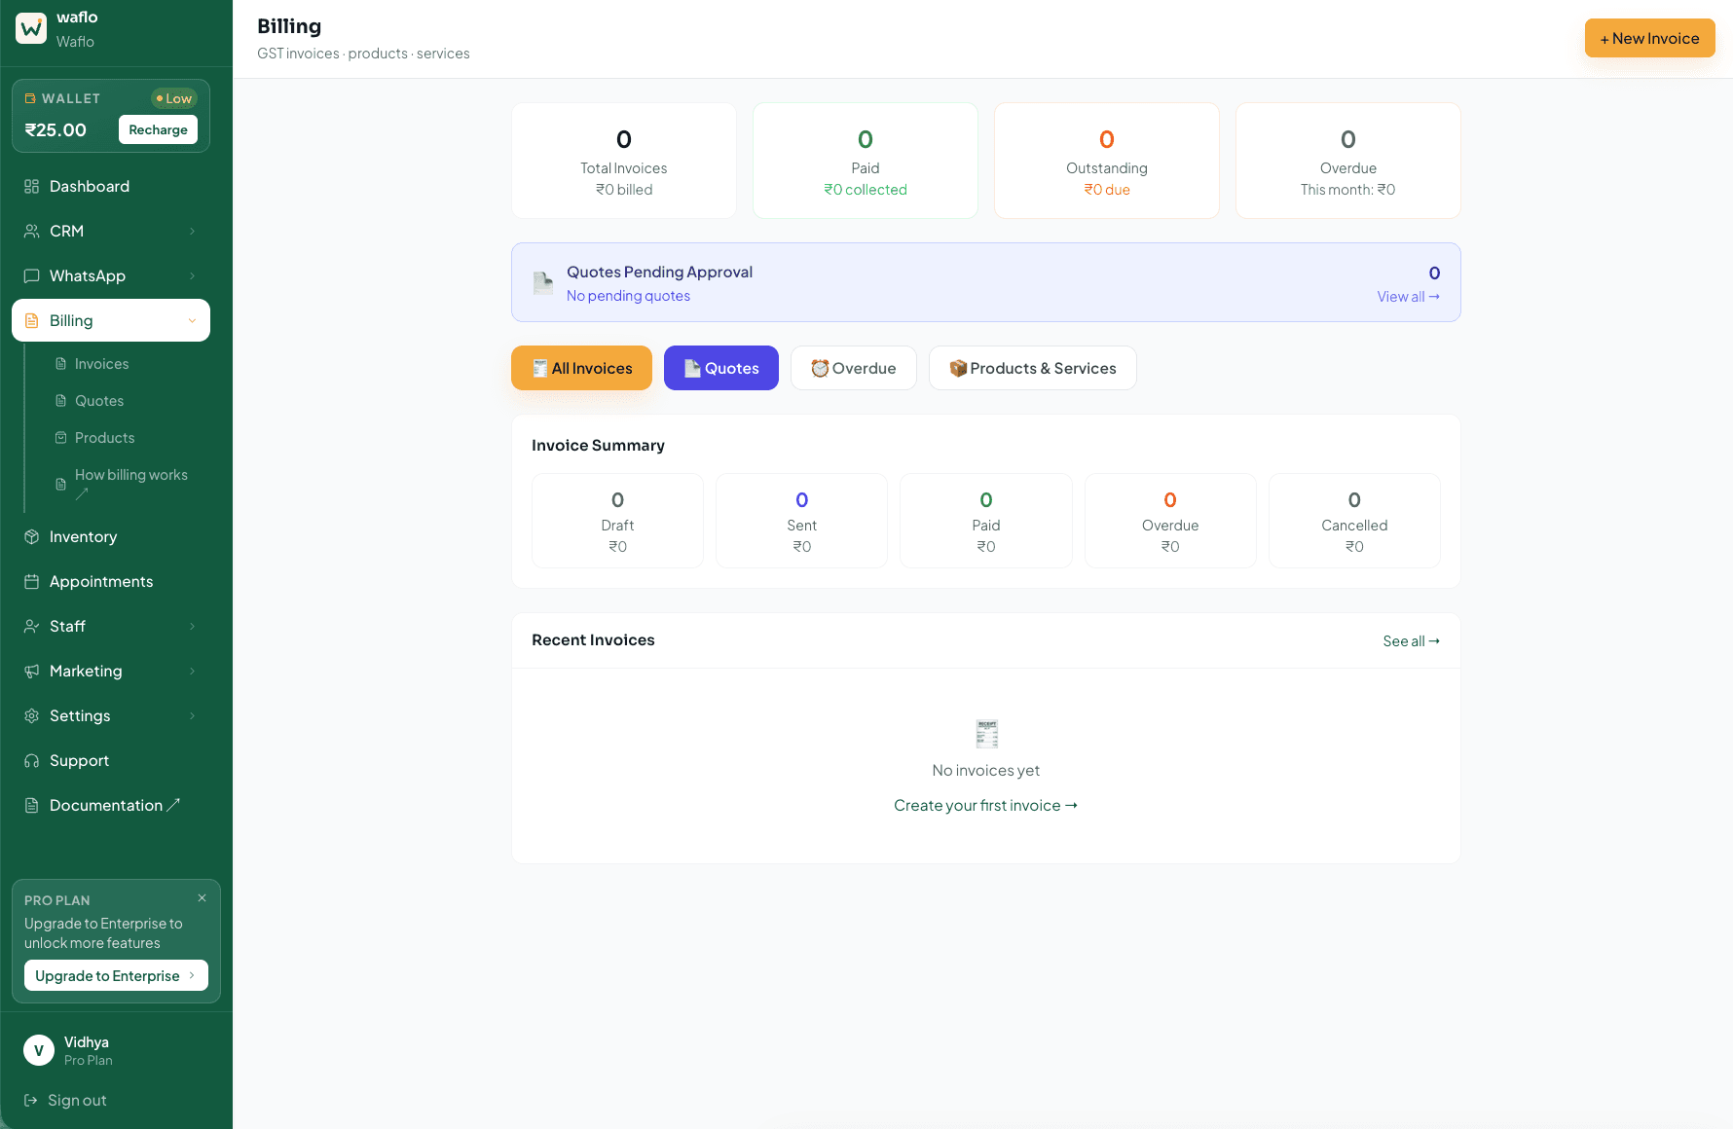Click the Dashboard grid icon
Image resolution: width=1733 pixels, height=1129 pixels.
pyautogui.click(x=31, y=186)
